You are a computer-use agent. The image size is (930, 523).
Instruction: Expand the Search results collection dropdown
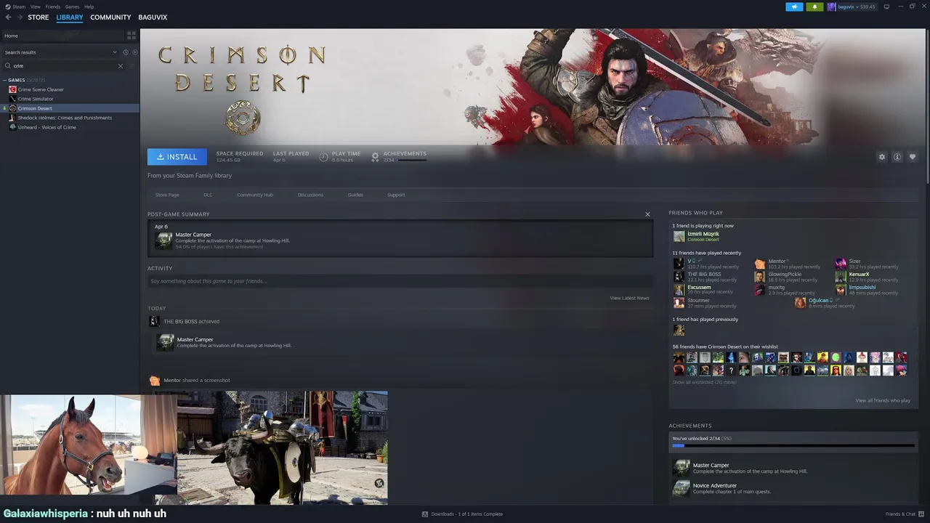[114, 52]
